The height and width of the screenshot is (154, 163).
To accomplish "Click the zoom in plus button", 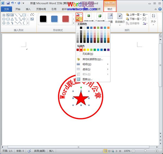I will coord(157,151).
